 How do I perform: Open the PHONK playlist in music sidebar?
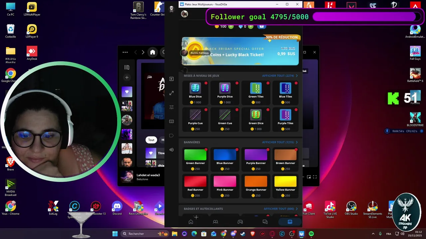(x=127, y=134)
